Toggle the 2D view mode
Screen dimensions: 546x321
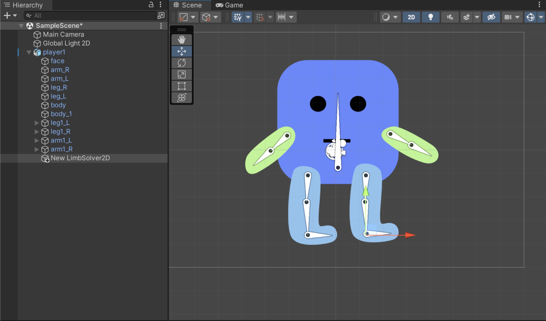(x=411, y=17)
